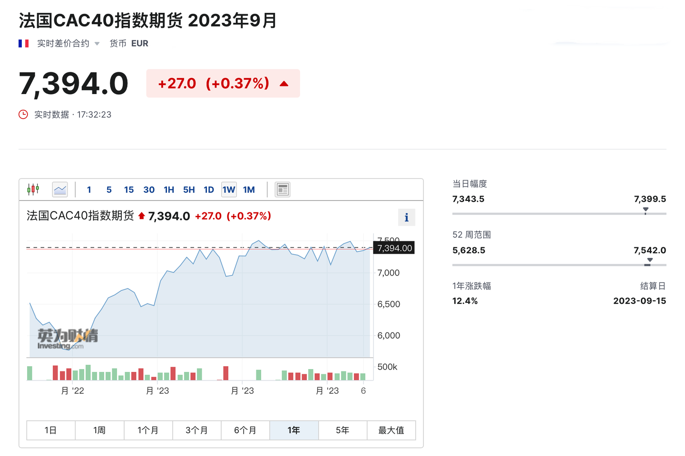Choose the 1H chart interval

tap(169, 189)
